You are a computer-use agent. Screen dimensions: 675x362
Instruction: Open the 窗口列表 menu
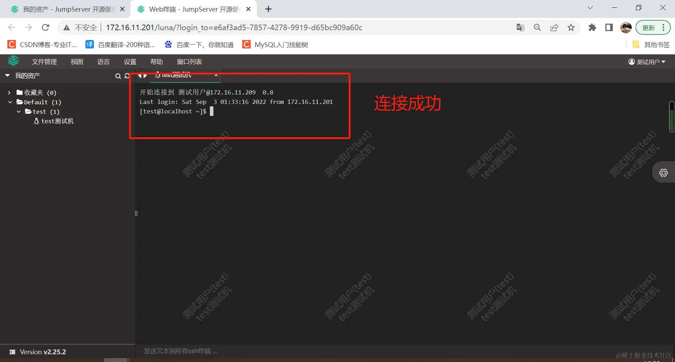189,62
